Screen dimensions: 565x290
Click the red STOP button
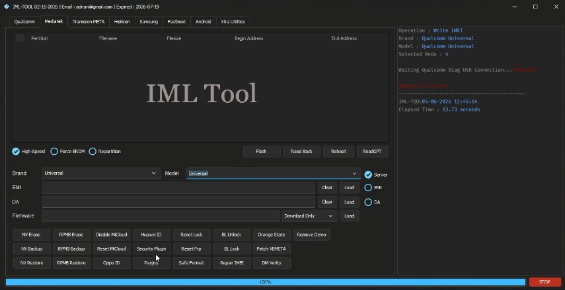click(545, 282)
